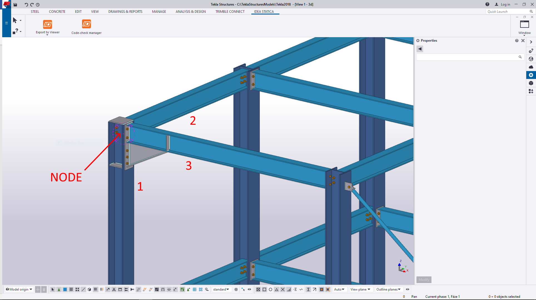Click the save disk icon in title bar

(x=15, y=4)
